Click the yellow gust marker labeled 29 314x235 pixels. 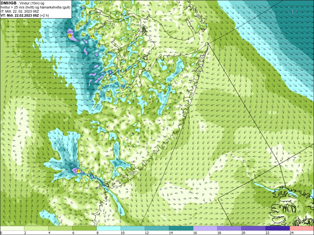pos(92,36)
